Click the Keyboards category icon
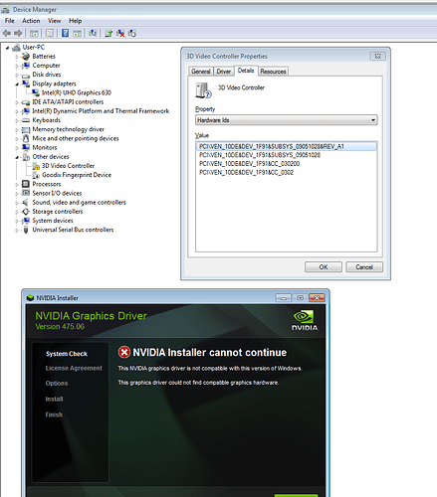 tap(26, 120)
